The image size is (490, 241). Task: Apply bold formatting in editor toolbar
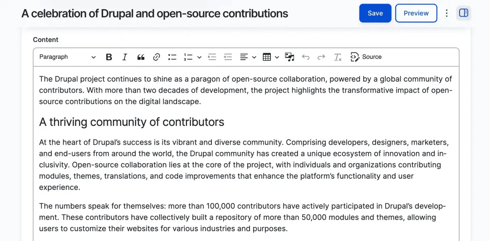pos(109,57)
